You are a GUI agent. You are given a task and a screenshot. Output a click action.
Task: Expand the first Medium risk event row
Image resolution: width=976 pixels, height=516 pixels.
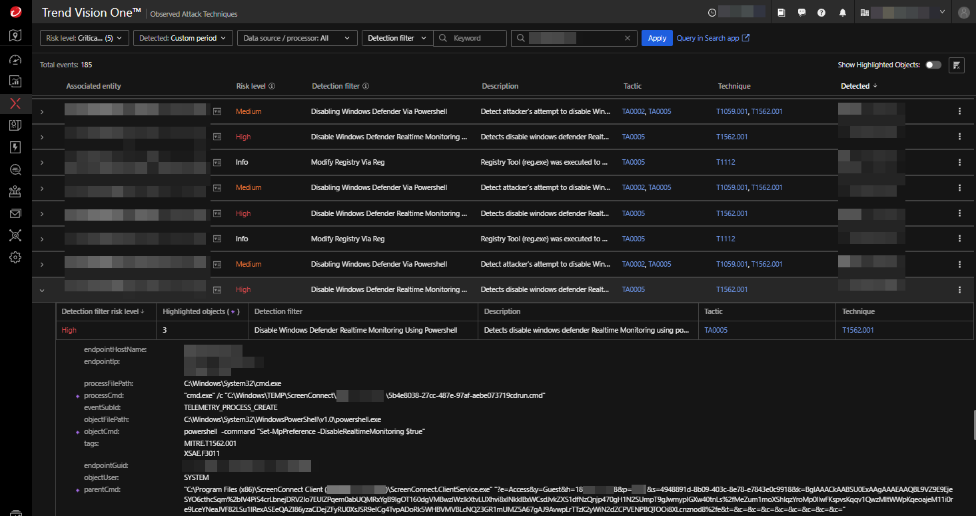pyautogui.click(x=42, y=112)
